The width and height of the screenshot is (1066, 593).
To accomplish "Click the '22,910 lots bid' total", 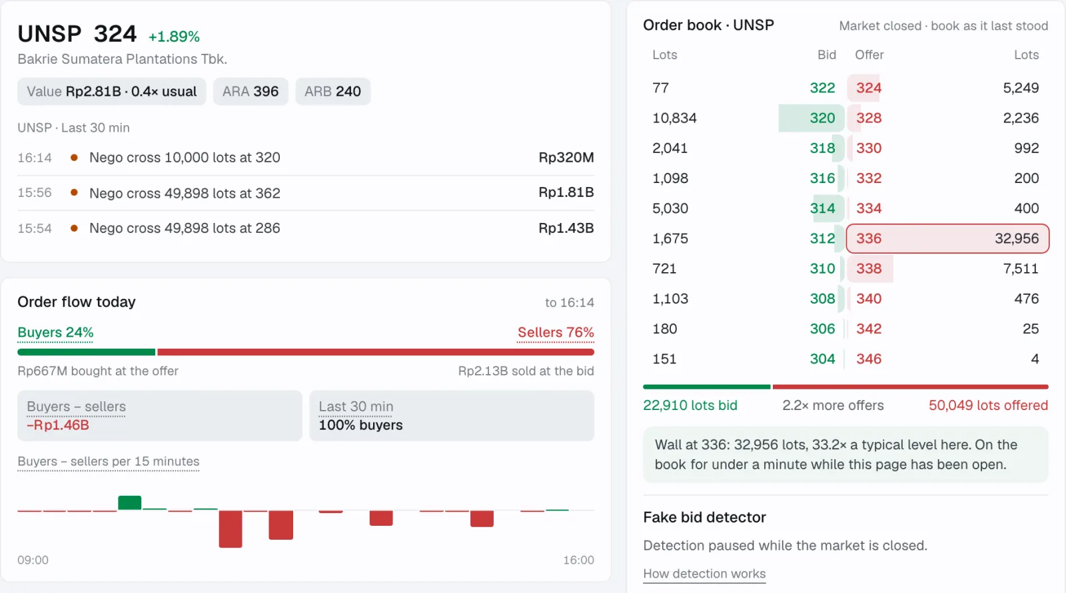I will (x=690, y=405).
